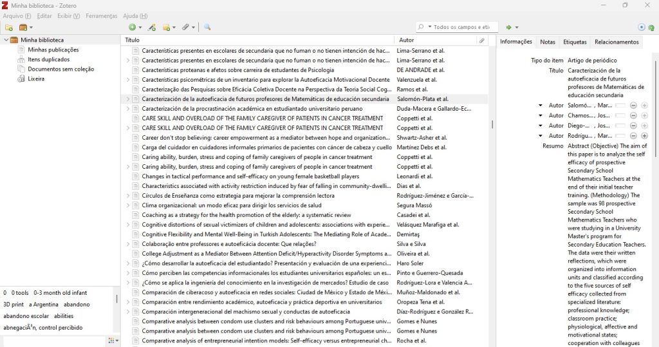Remove author Diego-… with its minus button
The height and width of the screenshot is (347, 659).
pyautogui.click(x=633, y=126)
